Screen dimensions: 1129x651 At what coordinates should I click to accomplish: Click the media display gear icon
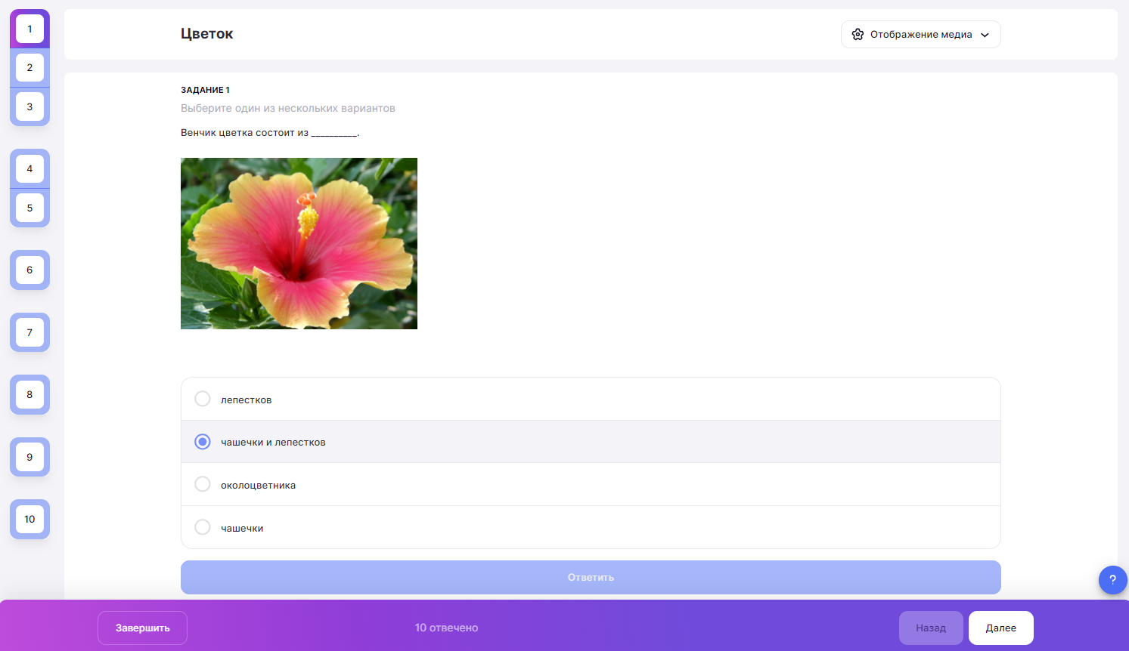click(x=858, y=35)
